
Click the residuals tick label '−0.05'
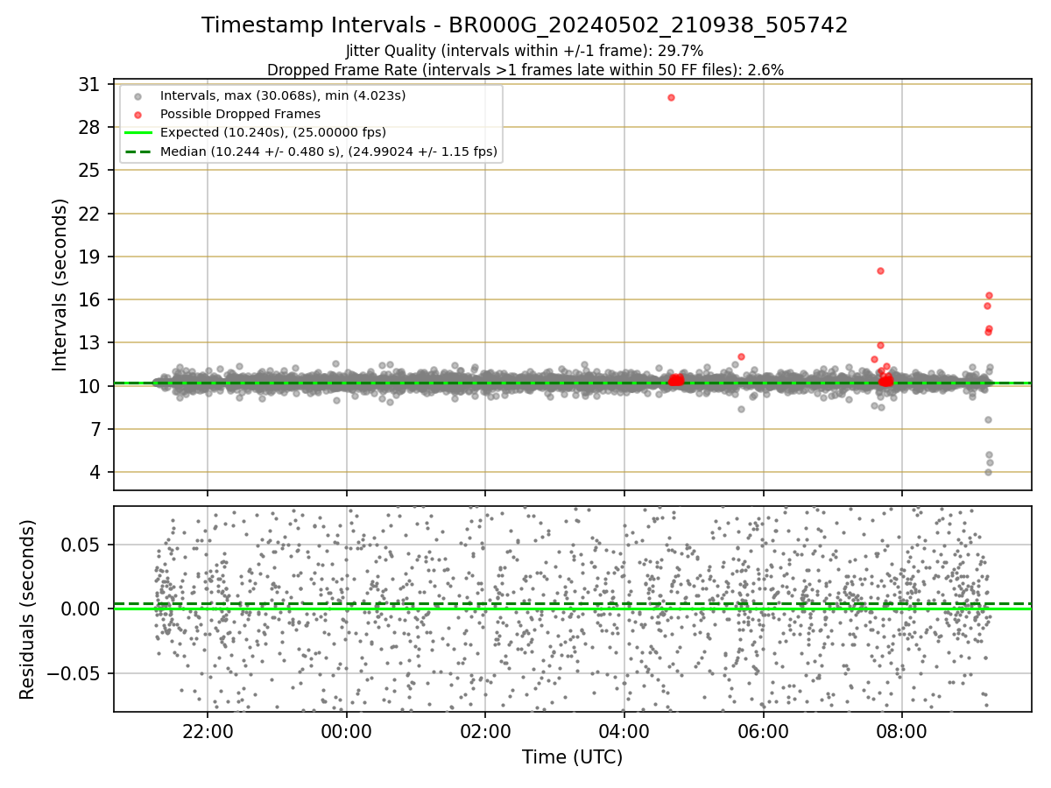74,673
